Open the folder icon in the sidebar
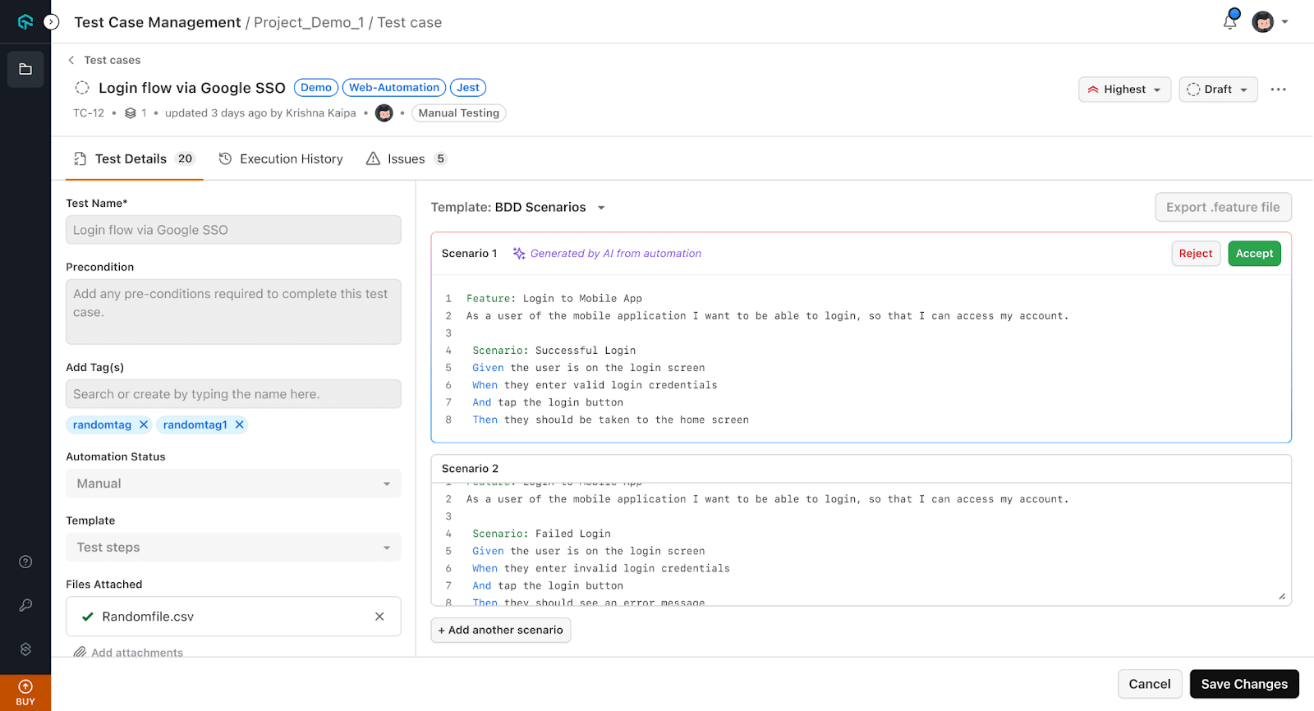Screen dimensions: 1314x711 (25, 70)
